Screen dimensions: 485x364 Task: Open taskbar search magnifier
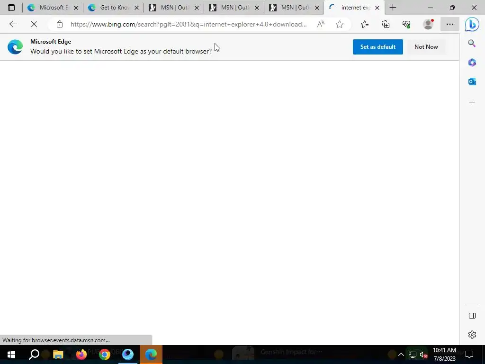click(x=34, y=354)
